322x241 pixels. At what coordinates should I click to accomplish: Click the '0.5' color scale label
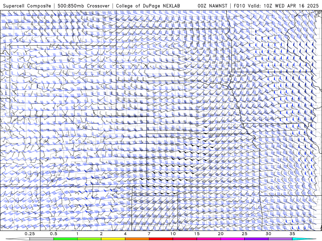pos(54,234)
